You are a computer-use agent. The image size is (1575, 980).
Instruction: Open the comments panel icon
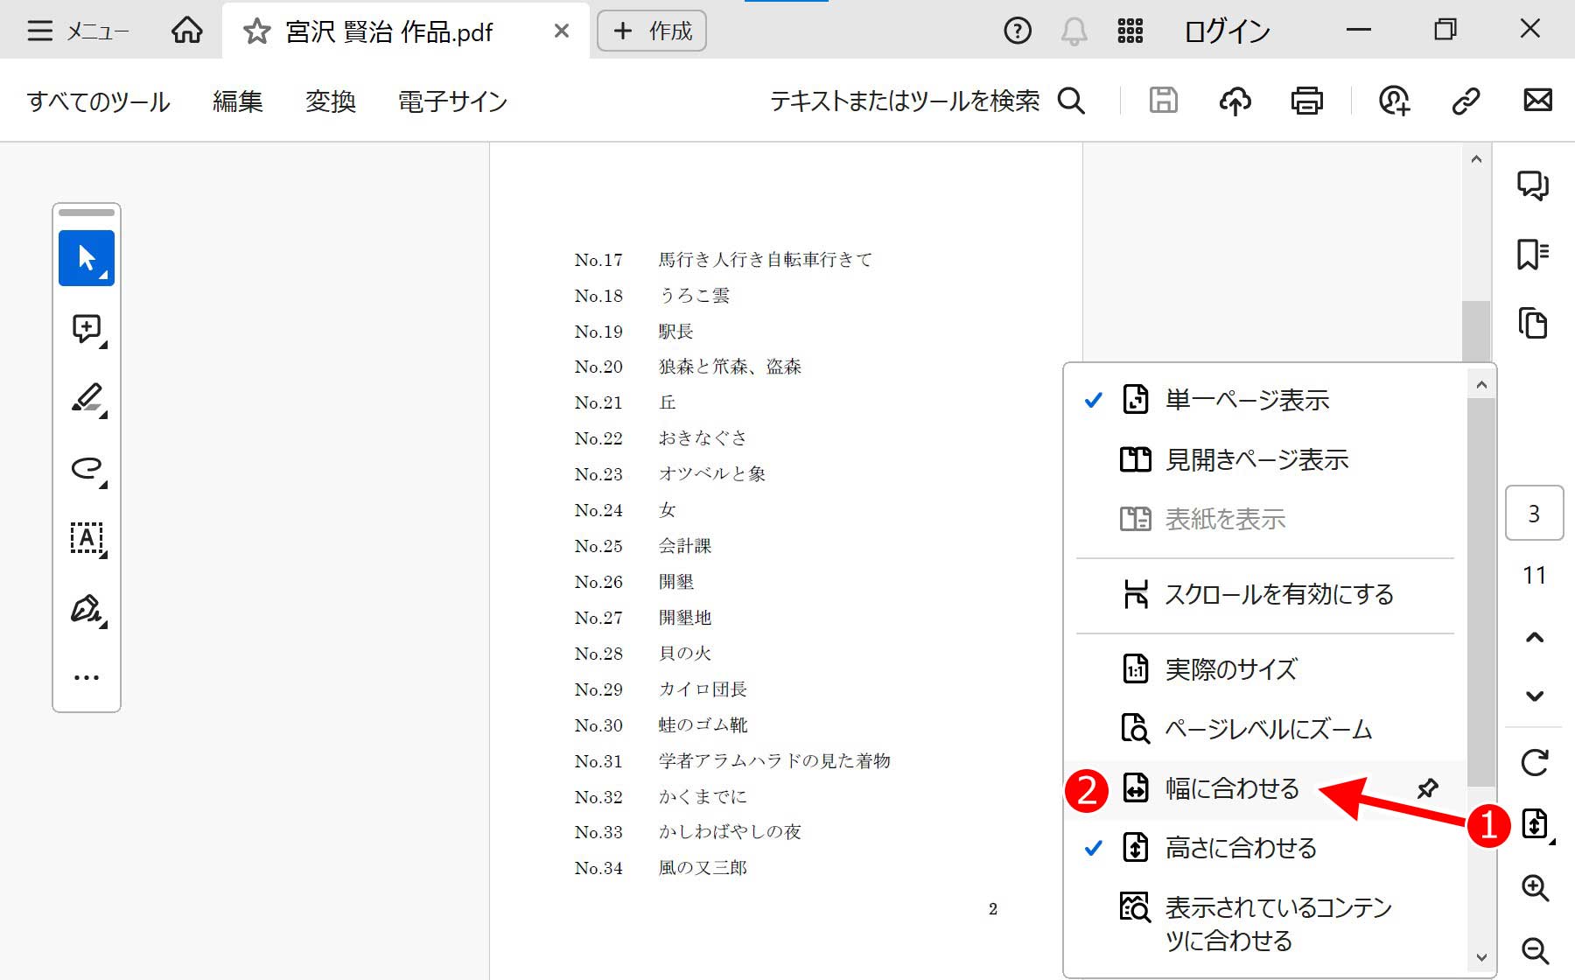(1533, 185)
